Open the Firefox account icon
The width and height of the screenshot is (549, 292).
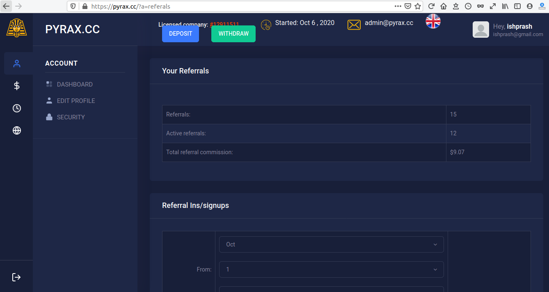[x=530, y=6]
